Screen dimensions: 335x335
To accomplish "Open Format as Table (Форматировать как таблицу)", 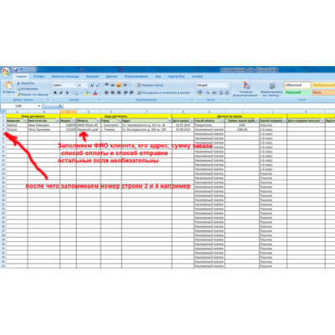I will coord(271,90).
